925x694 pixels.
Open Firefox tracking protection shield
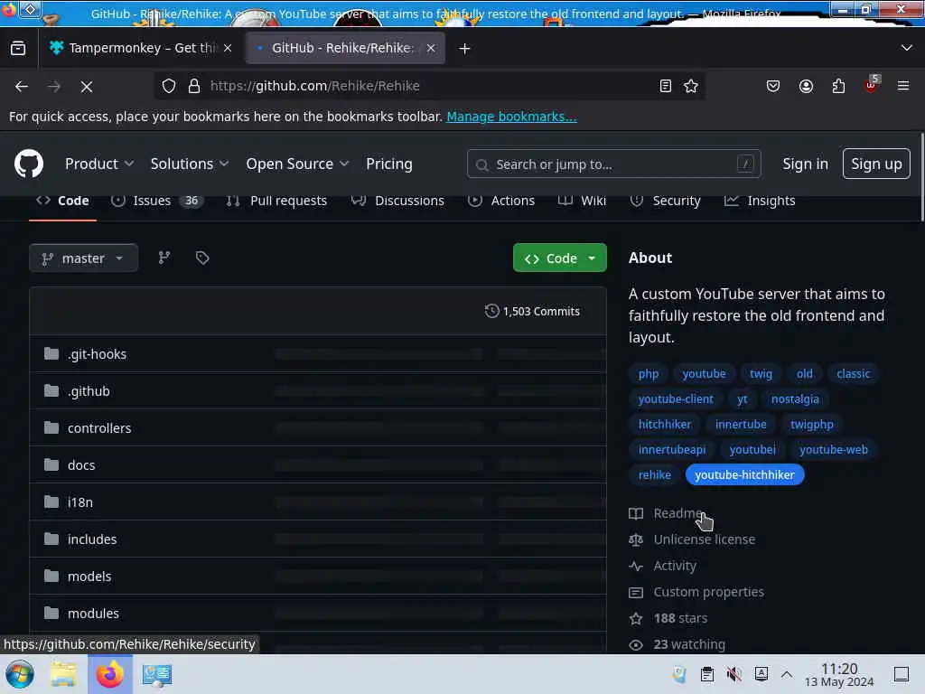click(x=169, y=86)
